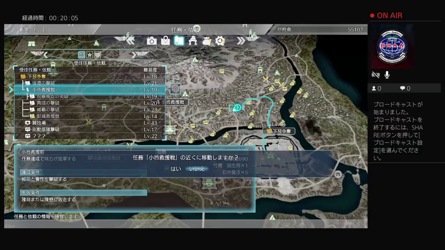Click the highlighted missions scroll icon
Viewport: 445px width, 250px height.
pos(179,41)
